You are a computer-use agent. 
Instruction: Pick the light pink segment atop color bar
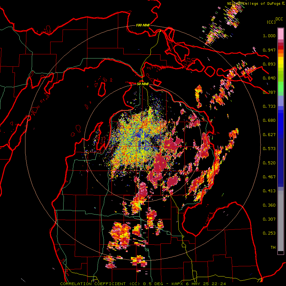(281, 34)
